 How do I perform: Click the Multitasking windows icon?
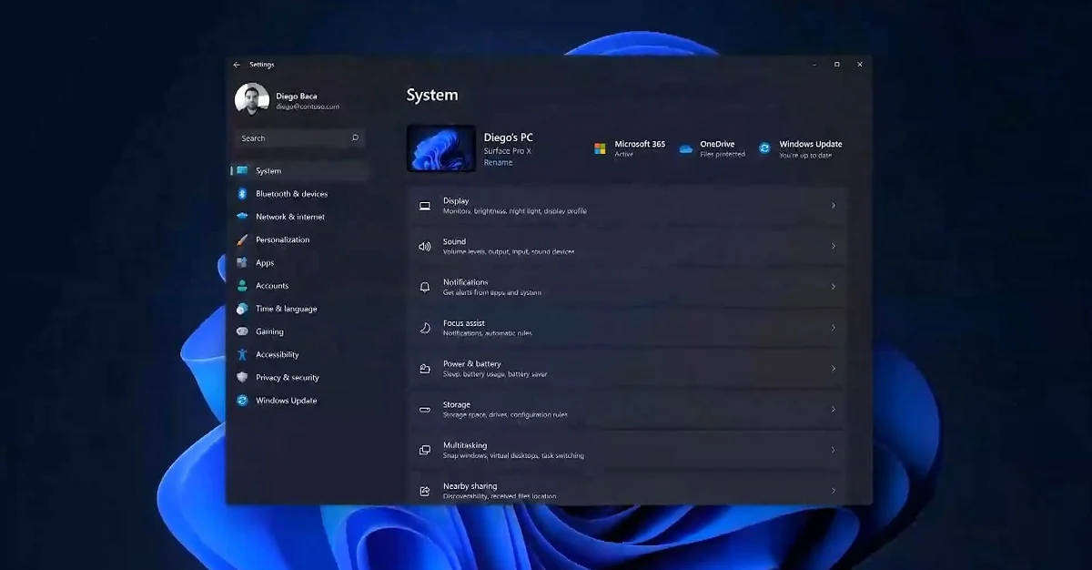425,450
